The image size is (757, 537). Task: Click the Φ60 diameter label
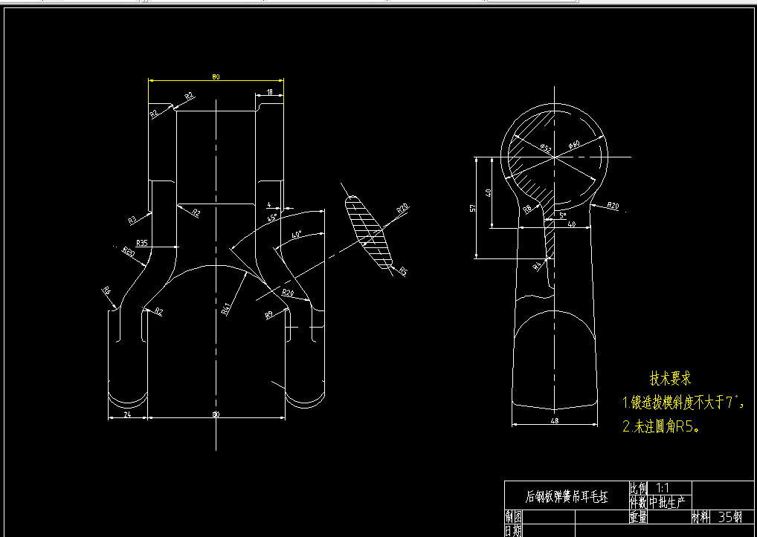pos(573,144)
